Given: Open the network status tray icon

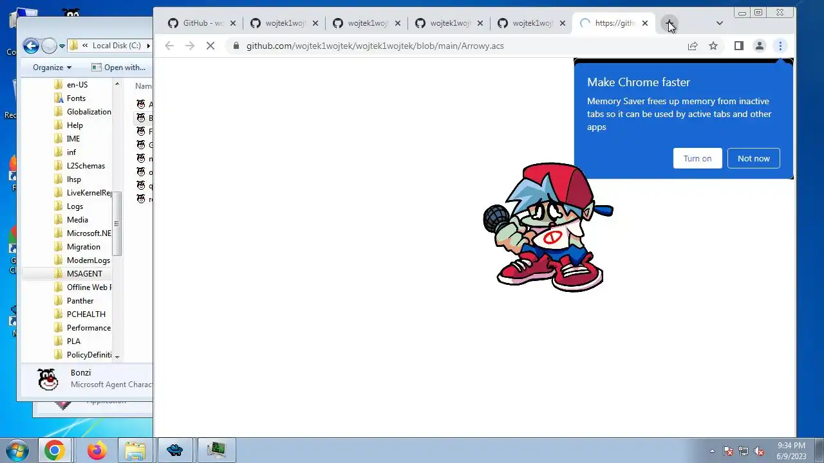Looking at the screenshot, I should (x=744, y=451).
